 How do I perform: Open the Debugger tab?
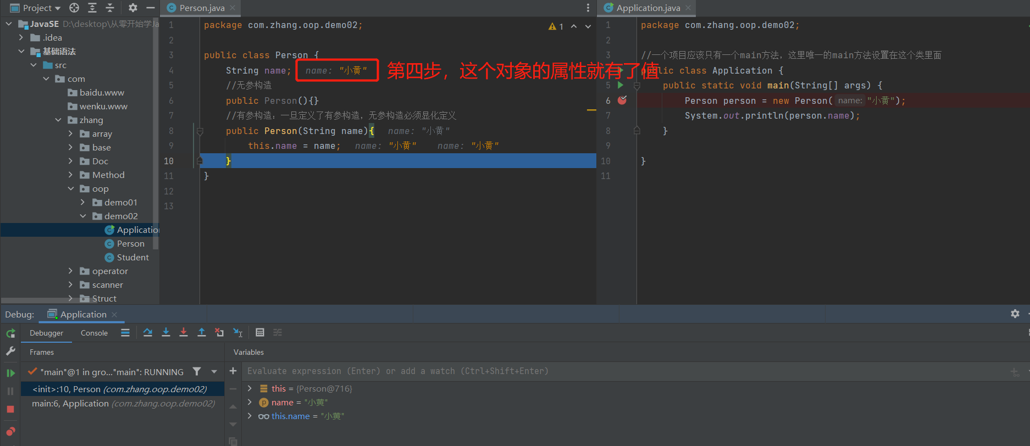tap(46, 333)
